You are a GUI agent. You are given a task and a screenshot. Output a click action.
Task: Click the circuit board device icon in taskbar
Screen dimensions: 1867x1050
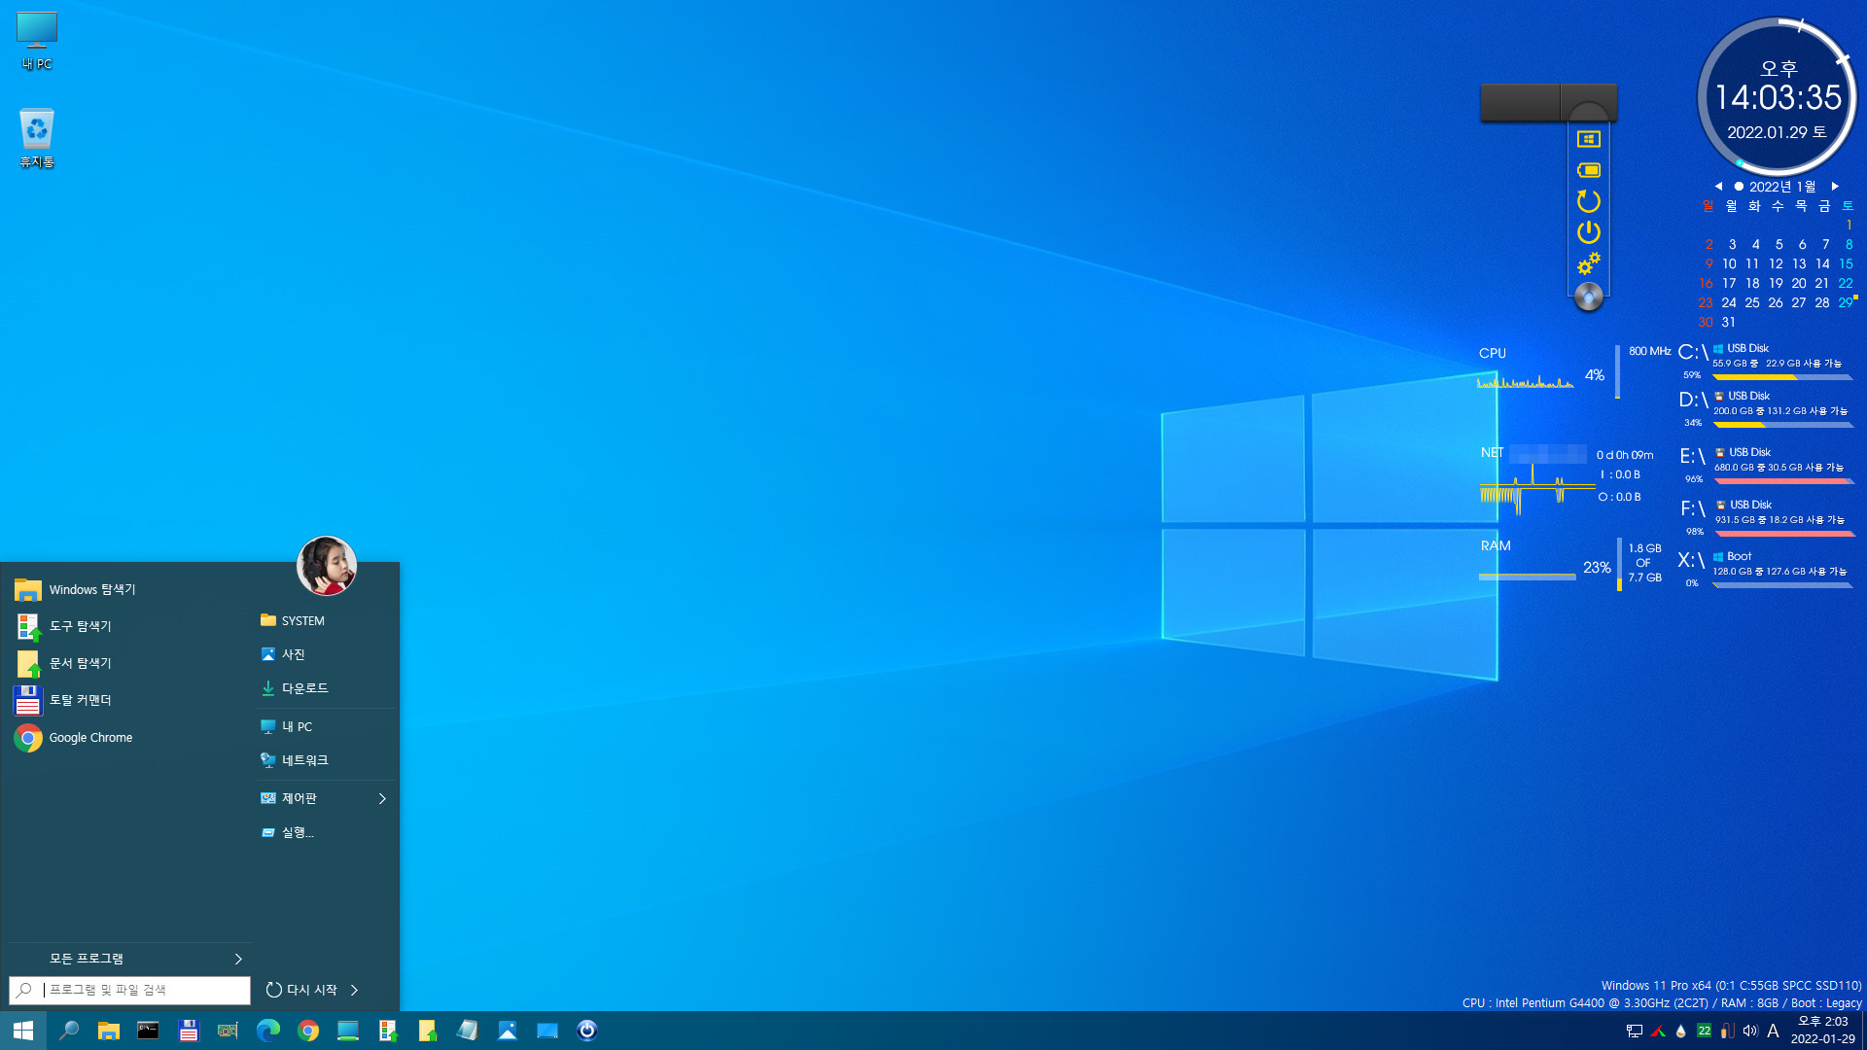tap(228, 1031)
